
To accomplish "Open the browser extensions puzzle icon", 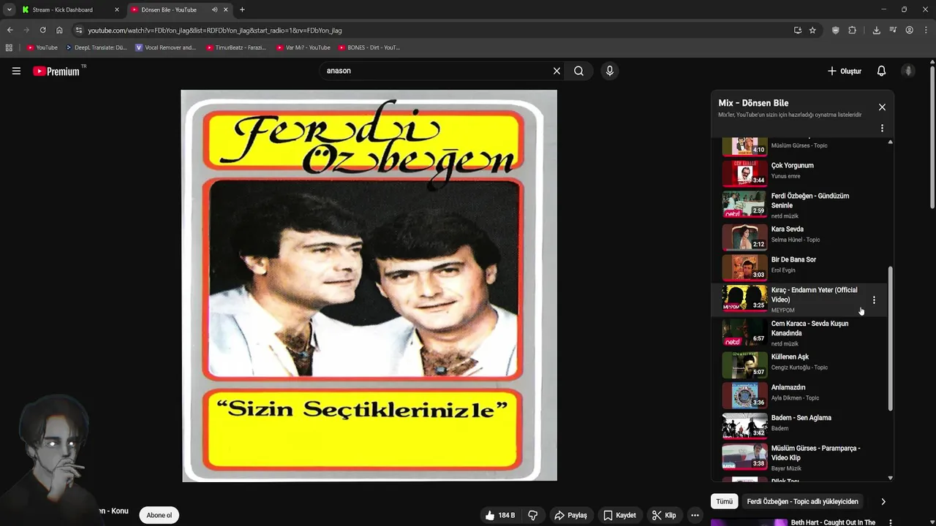I will point(852,30).
